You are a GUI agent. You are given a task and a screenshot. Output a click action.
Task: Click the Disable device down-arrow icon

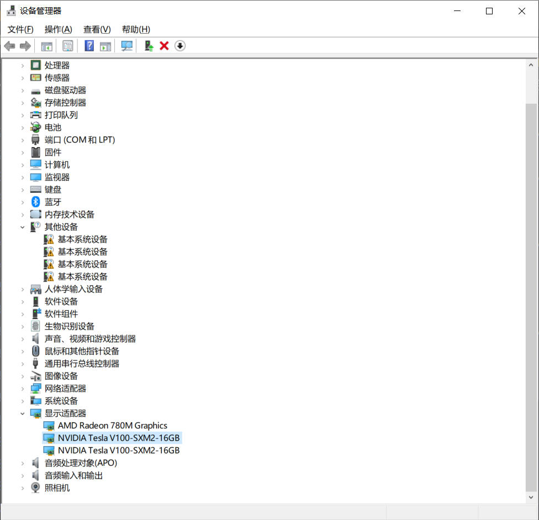(x=180, y=46)
